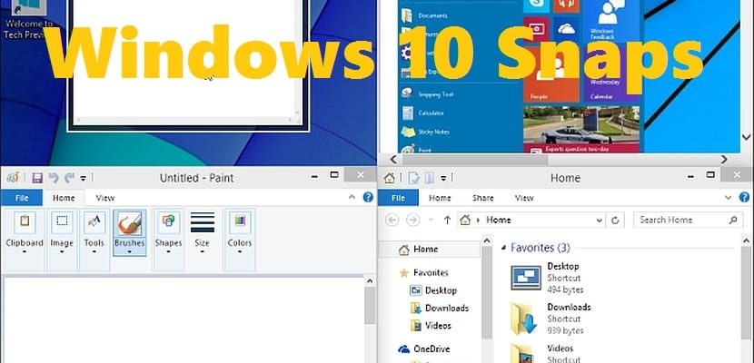
Task: Open the Share tab in File Explorer
Action: click(482, 198)
